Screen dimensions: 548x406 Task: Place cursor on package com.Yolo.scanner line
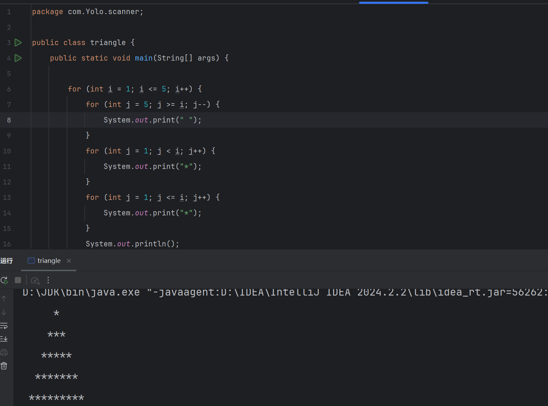coord(87,12)
